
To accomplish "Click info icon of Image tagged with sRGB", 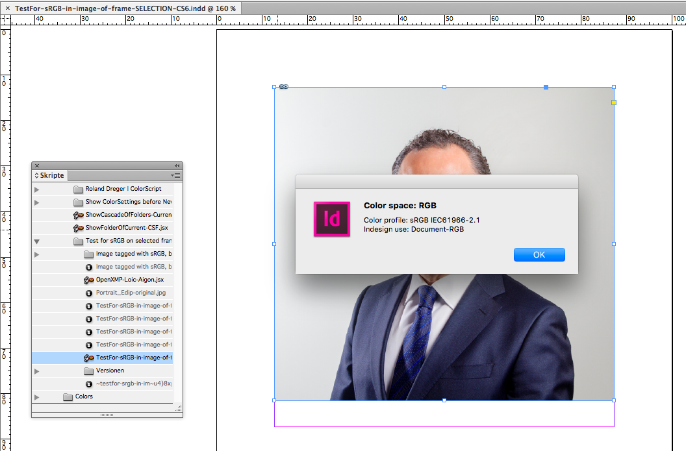I will click(x=89, y=267).
